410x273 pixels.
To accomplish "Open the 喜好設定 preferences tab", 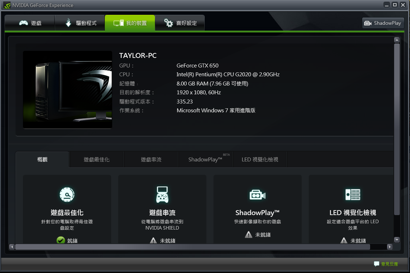I will pos(180,23).
